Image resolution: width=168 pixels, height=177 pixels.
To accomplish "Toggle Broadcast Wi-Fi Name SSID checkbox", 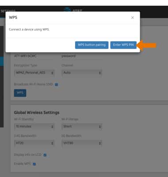I will click(57, 85).
